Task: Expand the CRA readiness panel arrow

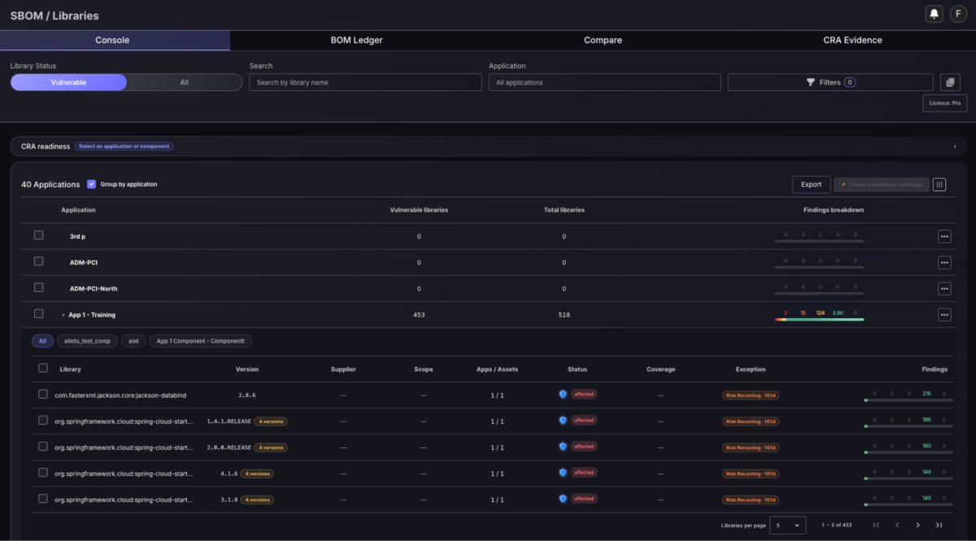Action: point(955,146)
